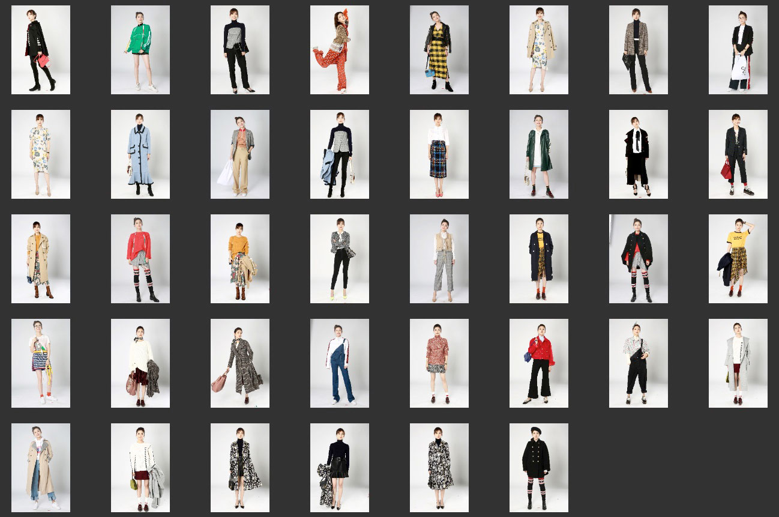Click the dark green leather coat photo
This screenshot has height=517, width=779.
pos(538,154)
